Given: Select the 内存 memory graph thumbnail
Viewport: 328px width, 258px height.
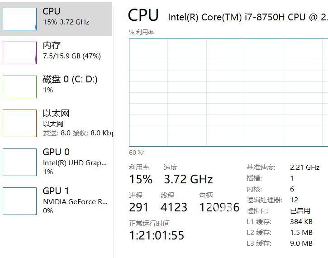Looking at the screenshot, I should point(19,53).
